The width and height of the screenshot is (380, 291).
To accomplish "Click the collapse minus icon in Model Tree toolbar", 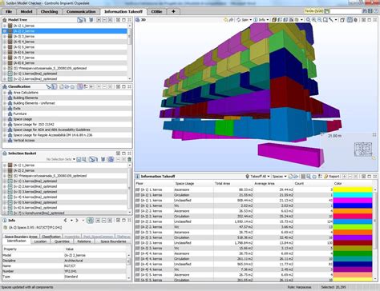I will click(x=104, y=20).
